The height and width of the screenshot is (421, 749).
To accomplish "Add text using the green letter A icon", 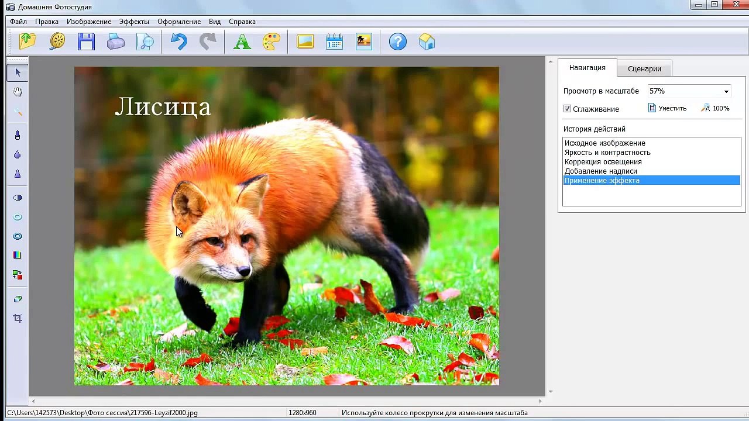I will (242, 42).
